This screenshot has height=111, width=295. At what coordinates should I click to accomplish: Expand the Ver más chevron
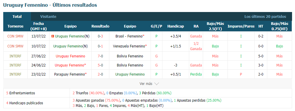[157, 84]
